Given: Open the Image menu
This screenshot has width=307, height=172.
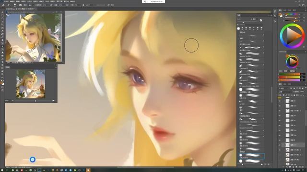Looking at the screenshot, I should coord(18,1).
